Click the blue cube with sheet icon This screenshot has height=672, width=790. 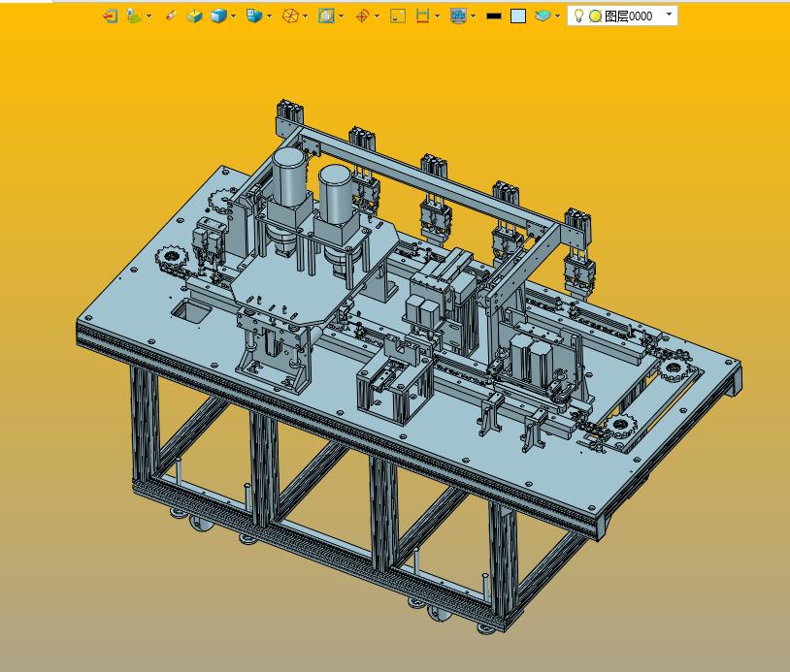(254, 16)
